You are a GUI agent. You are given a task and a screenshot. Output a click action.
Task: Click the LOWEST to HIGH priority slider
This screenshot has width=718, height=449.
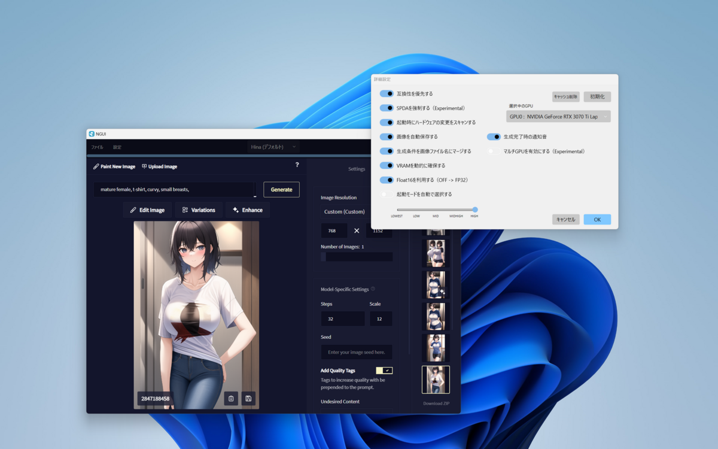click(x=436, y=210)
